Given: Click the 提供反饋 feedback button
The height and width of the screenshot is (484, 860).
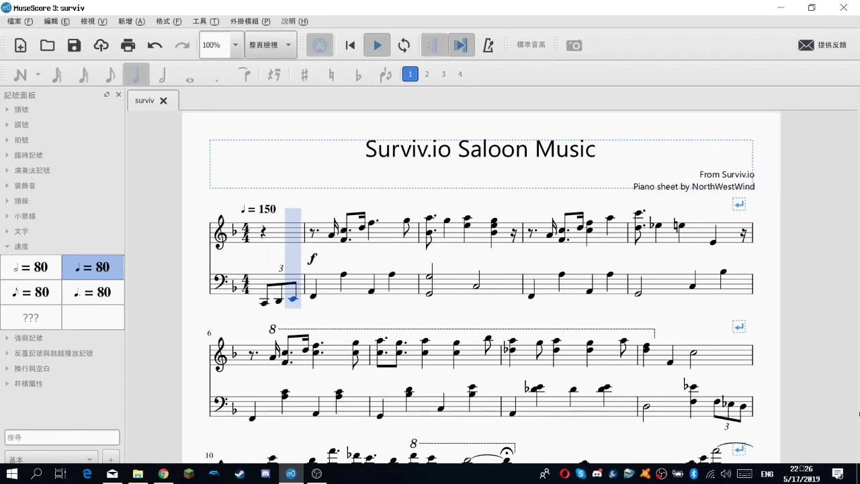Looking at the screenshot, I should pos(822,45).
